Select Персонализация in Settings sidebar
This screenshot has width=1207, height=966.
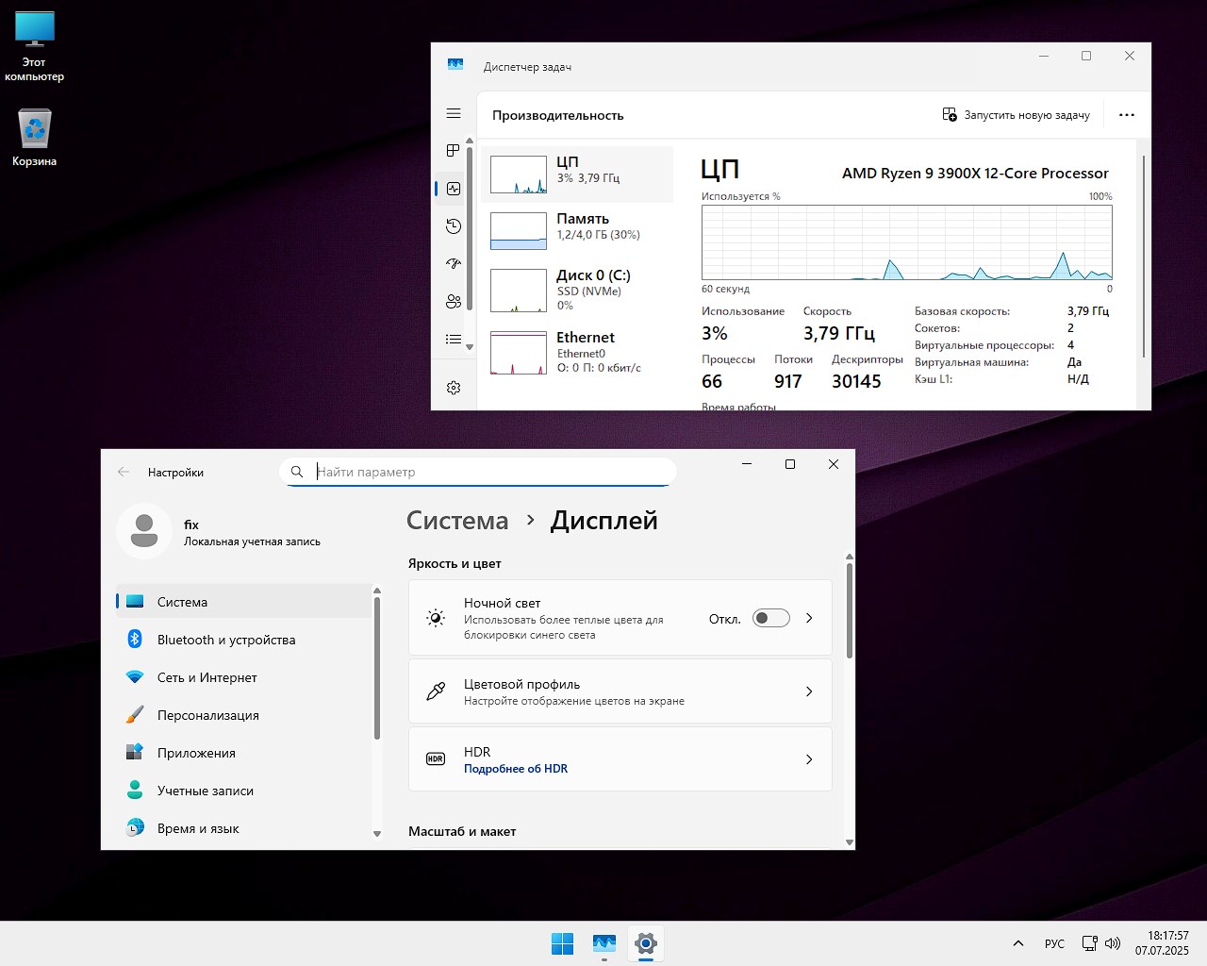coord(207,715)
